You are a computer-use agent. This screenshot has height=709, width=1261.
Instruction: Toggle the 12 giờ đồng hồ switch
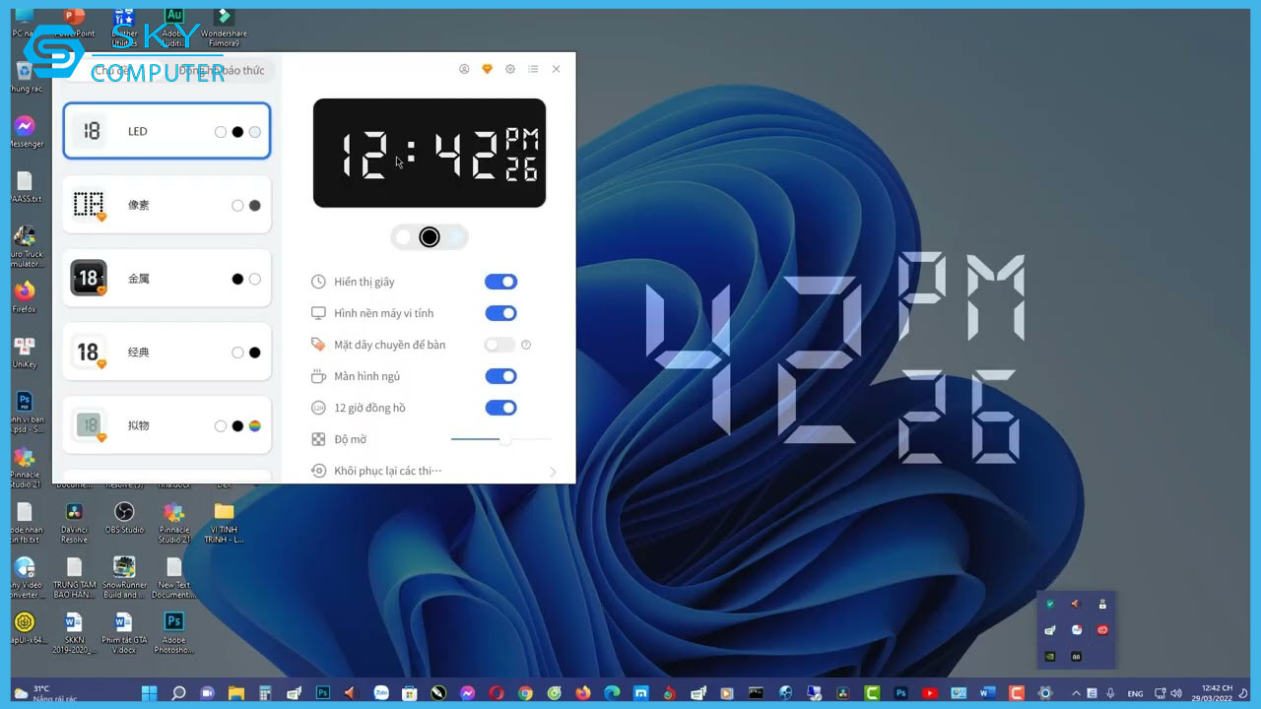pos(500,408)
